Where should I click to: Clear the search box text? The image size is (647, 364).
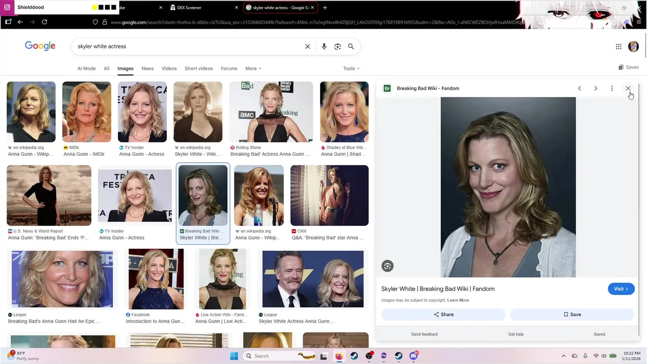click(307, 47)
